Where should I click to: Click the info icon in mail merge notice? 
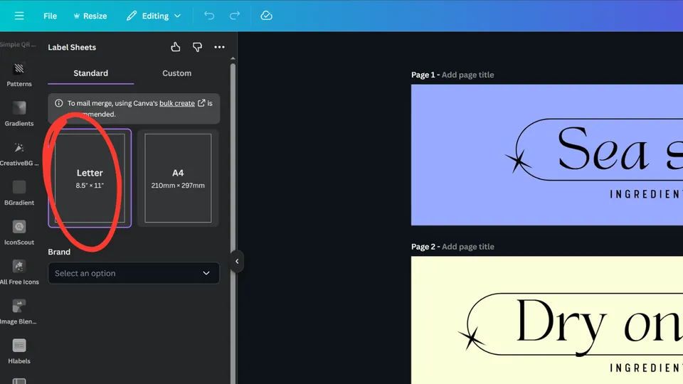(59, 103)
